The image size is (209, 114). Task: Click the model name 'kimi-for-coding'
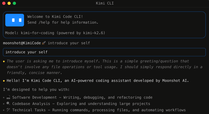(37, 33)
